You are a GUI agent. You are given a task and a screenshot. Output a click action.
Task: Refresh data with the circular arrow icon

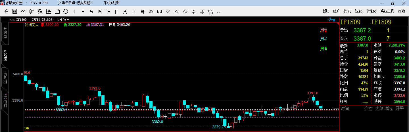[66, 12]
